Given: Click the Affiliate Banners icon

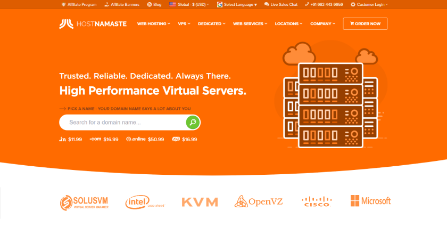Looking at the screenshot, I should [106, 5].
